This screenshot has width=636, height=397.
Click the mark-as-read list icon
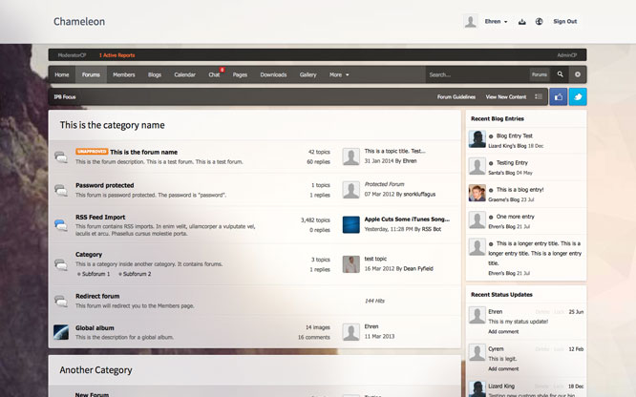[x=539, y=96]
